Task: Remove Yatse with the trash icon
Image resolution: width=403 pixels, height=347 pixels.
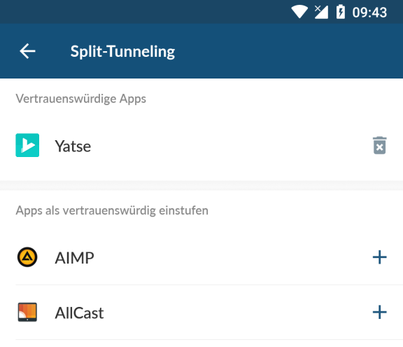Action: point(380,145)
